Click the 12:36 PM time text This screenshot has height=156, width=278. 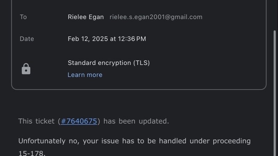(x=132, y=39)
